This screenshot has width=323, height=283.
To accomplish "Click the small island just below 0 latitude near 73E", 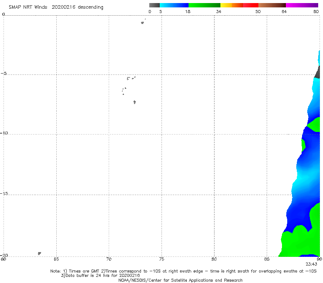I will pos(142,23).
